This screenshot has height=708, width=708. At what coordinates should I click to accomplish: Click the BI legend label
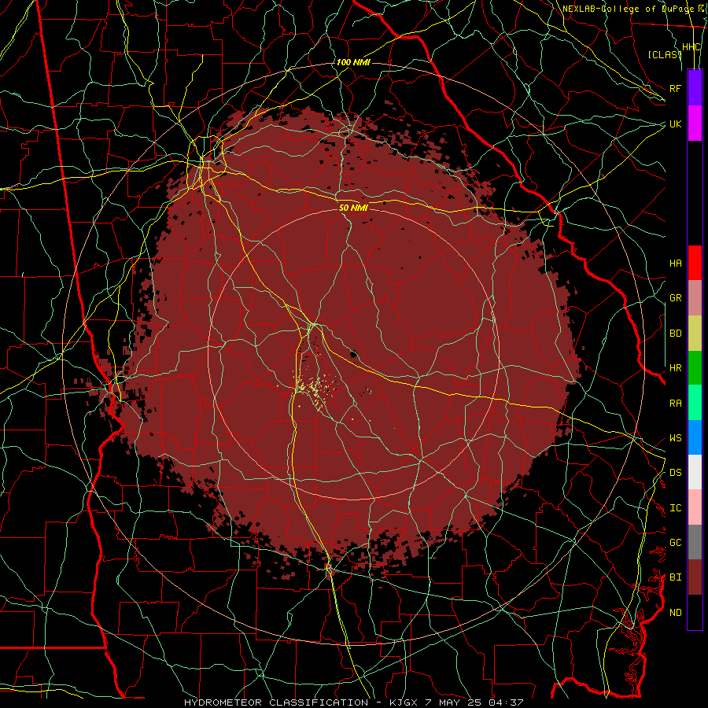(x=675, y=577)
